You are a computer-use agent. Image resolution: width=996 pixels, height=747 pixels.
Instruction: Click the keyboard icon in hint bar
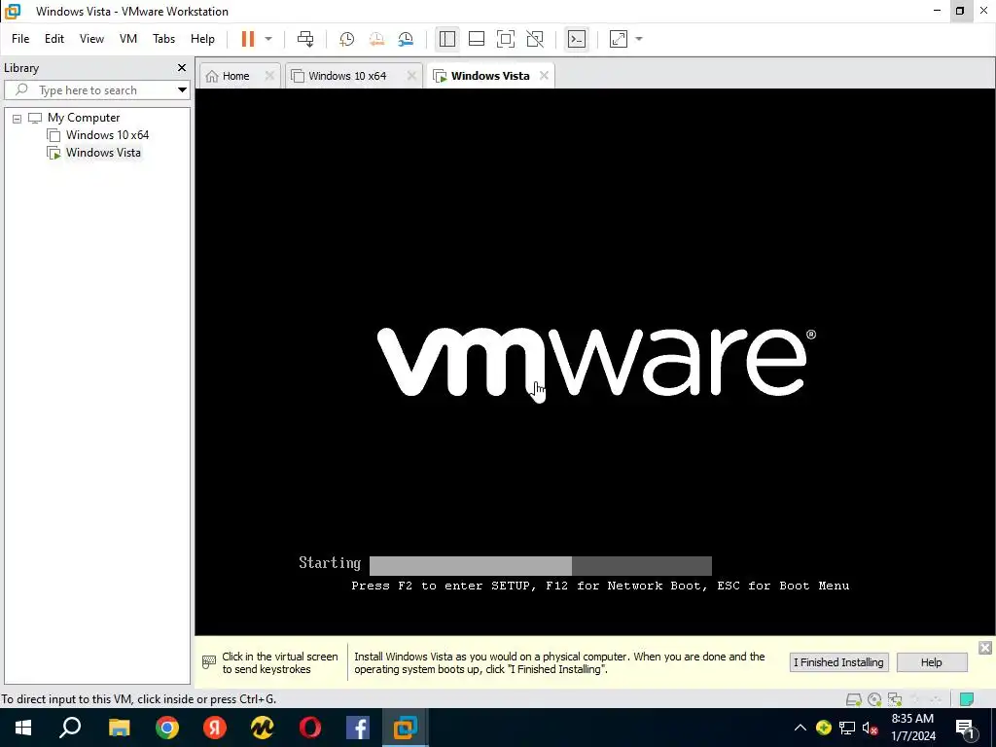point(209,662)
